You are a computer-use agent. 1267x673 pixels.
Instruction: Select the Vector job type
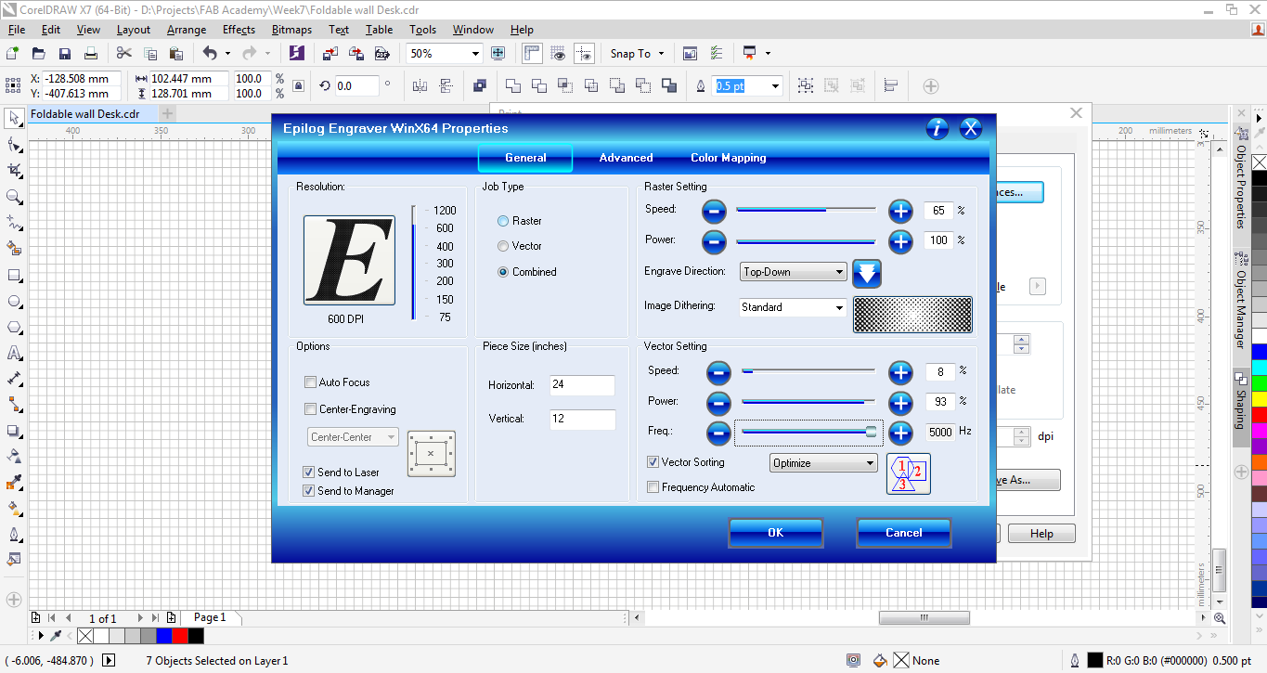(x=503, y=246)
